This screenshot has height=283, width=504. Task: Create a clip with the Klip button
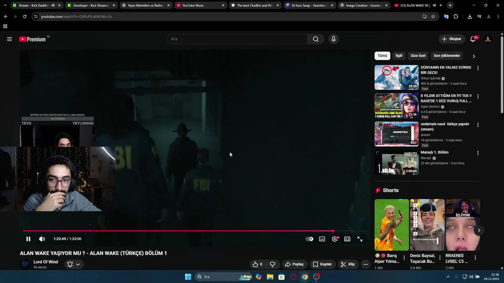click(348, 264)
